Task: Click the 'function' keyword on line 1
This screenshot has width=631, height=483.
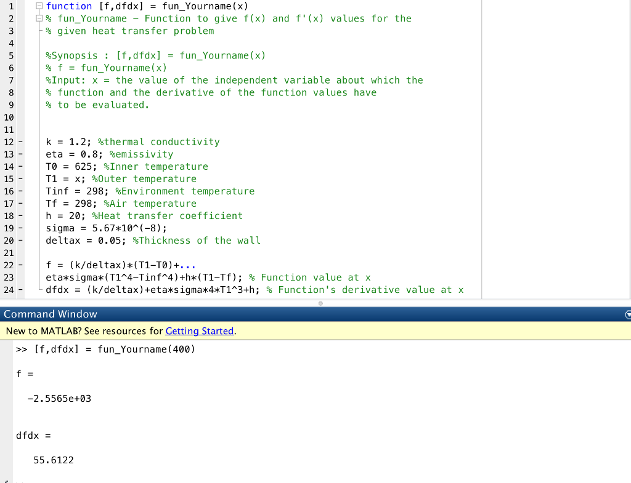Action: tap(69, 6)
